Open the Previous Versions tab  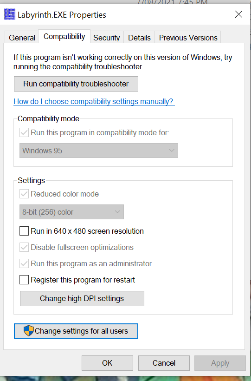point(188,38)
